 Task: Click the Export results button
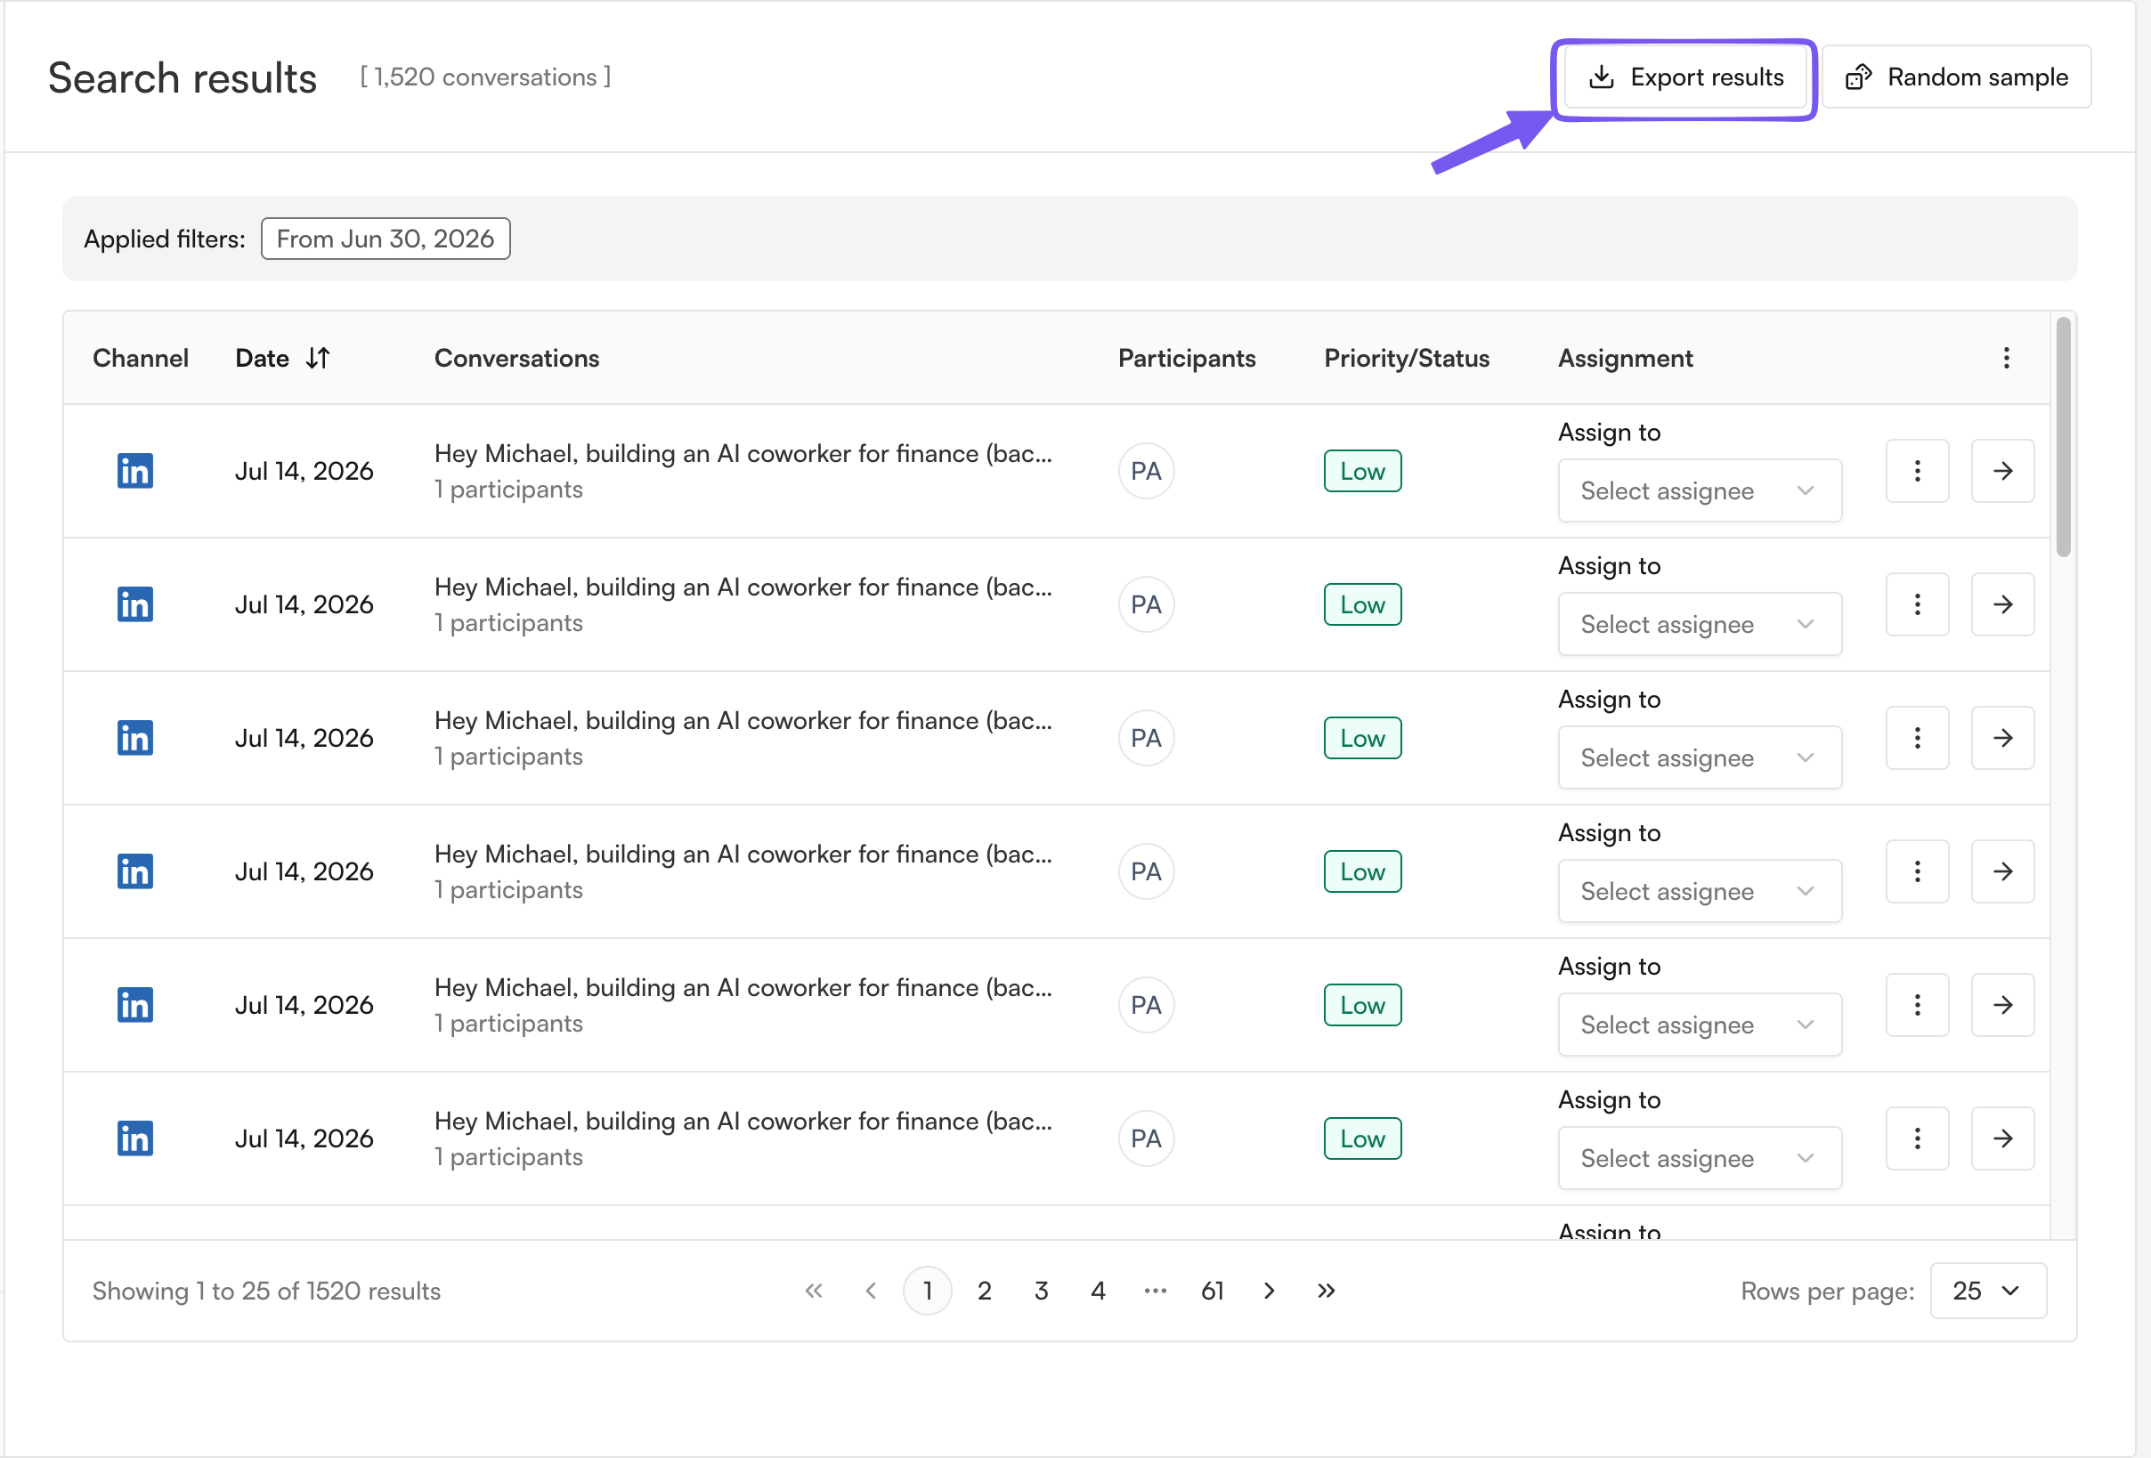(1684, 77)
